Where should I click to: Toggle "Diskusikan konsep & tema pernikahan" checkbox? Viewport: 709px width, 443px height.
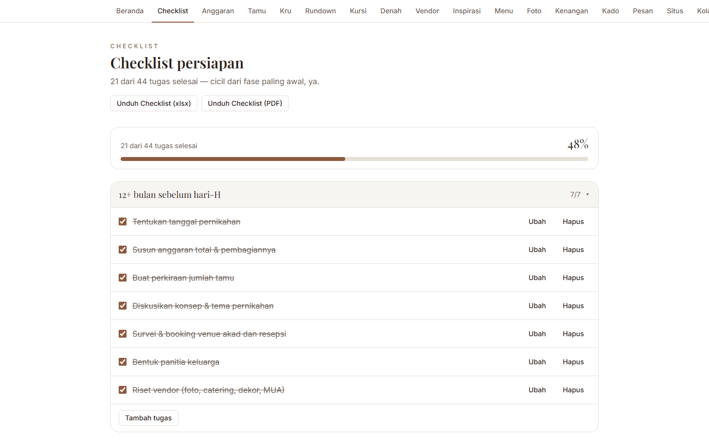tap(123, 306)
